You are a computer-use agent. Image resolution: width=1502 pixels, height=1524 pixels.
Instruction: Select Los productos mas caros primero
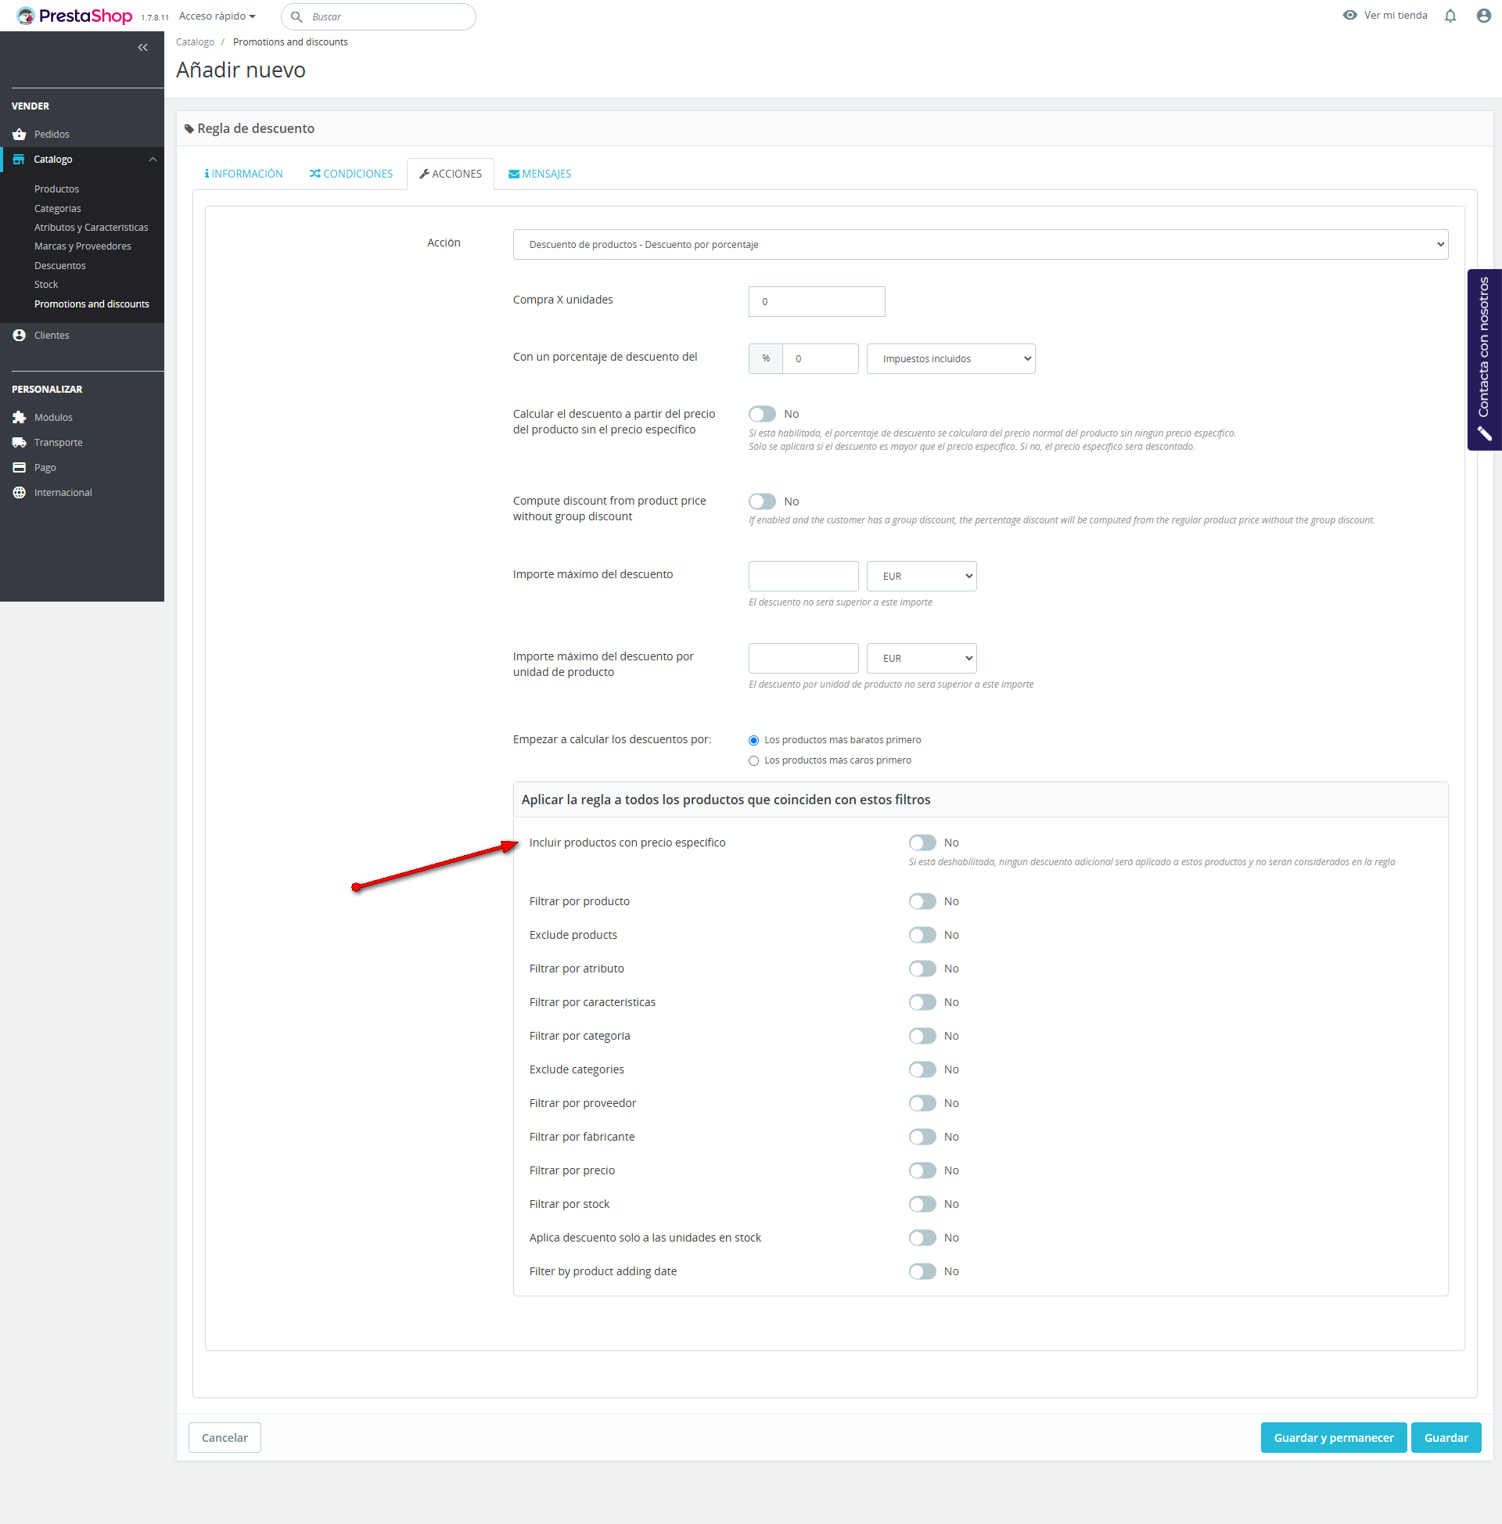coord(753,761)
